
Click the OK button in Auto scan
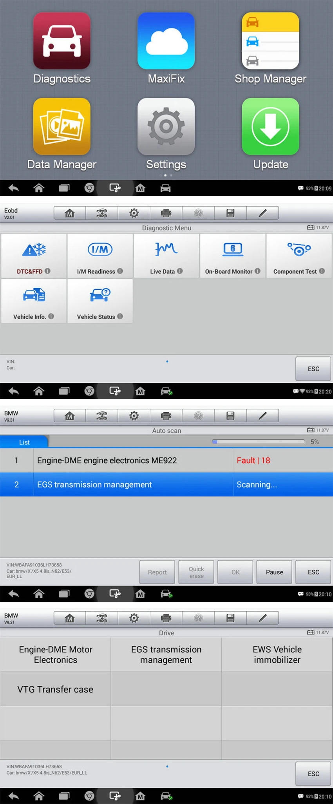(x=235, y=572)
